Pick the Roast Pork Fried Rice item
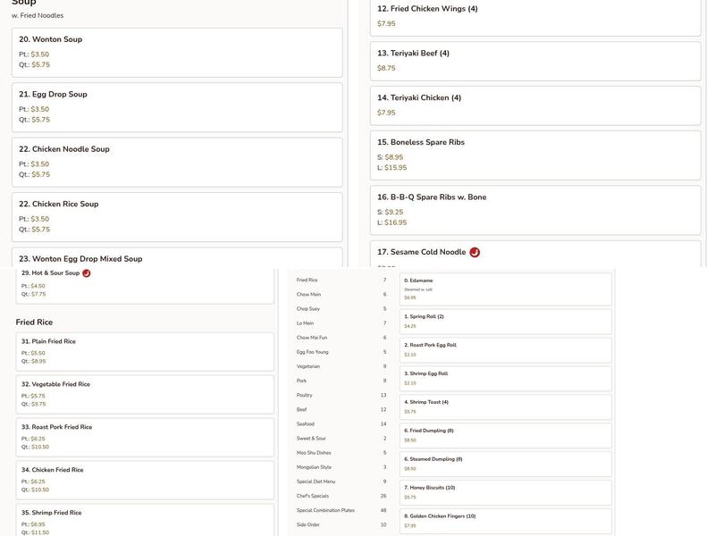The image size is (715, 536). click(x=145, y=437)
